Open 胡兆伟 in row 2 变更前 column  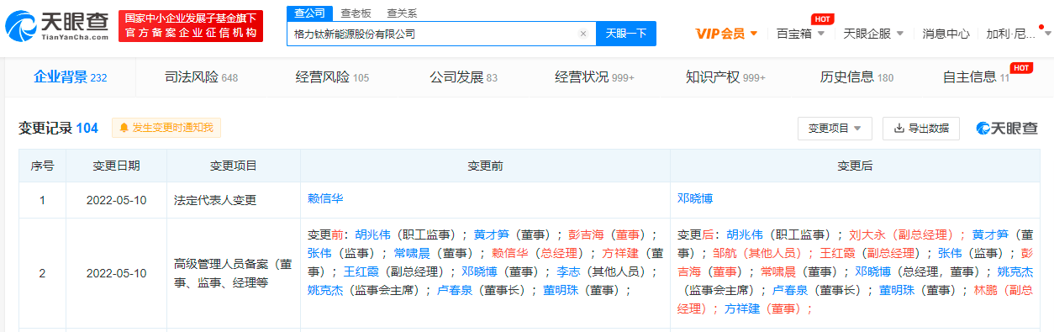[x=372, y=235]
